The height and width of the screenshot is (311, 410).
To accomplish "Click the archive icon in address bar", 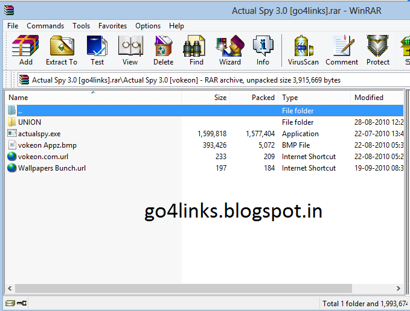I will click(24, 80).
